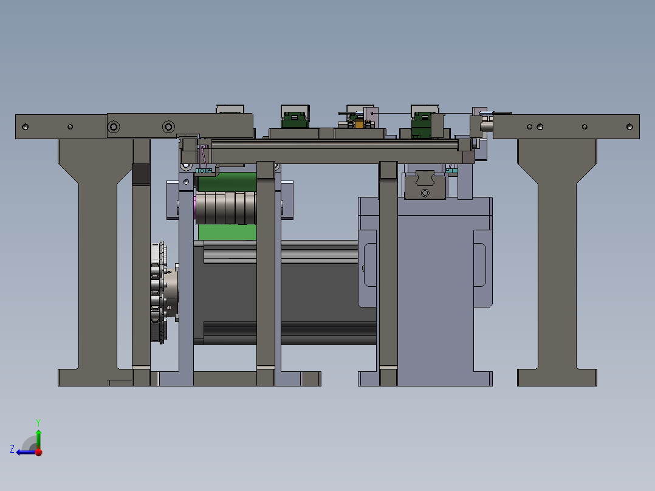655x491 pixels.
Task: Pick the chain sprocket beside the motor
Action: [159, 292]
